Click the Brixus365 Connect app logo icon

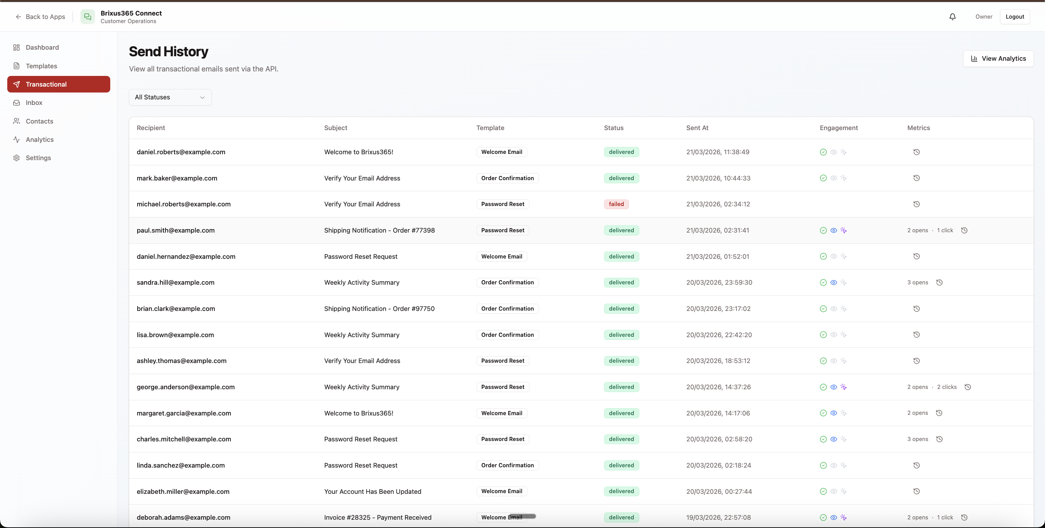(88, 17)
